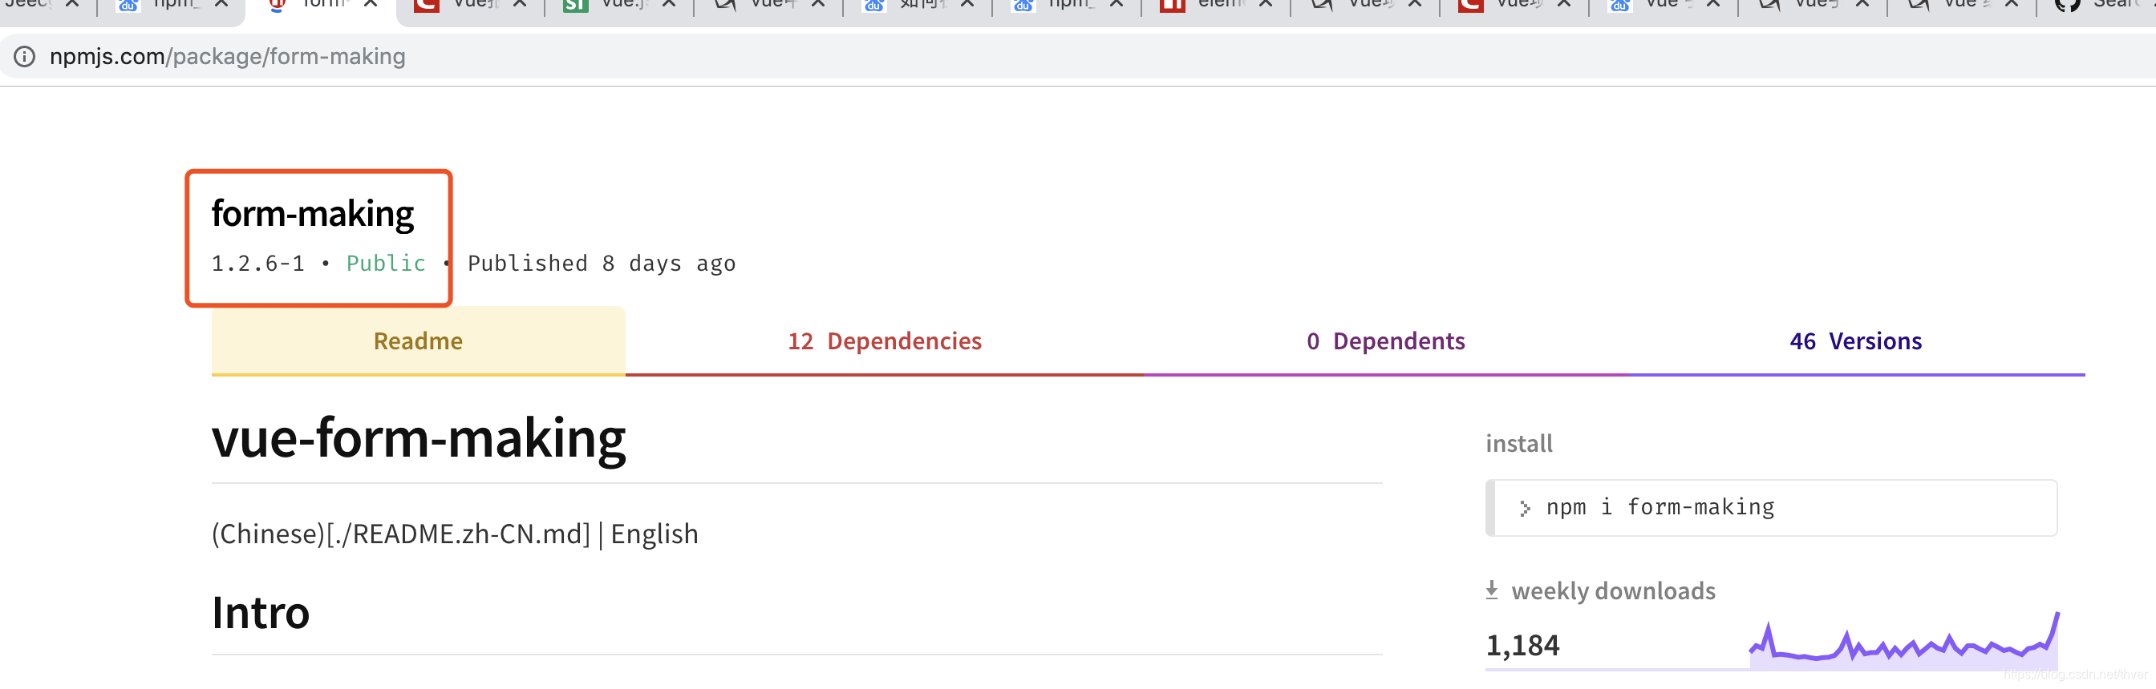Screen dimensions: 2156x689
Task: Copy the 'npm i form-making' install command
Action: point(1771,508)
